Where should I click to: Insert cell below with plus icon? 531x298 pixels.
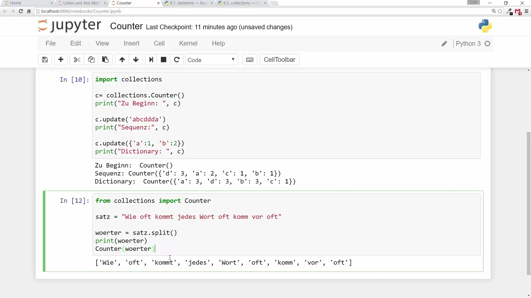point(61,60)
